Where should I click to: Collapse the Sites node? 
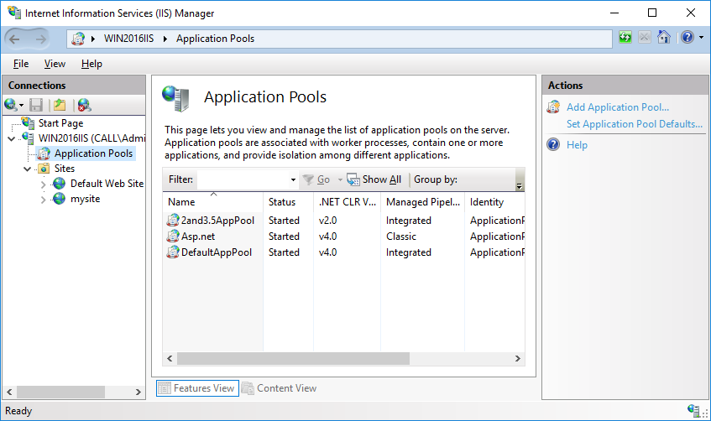tap(27, 169)
